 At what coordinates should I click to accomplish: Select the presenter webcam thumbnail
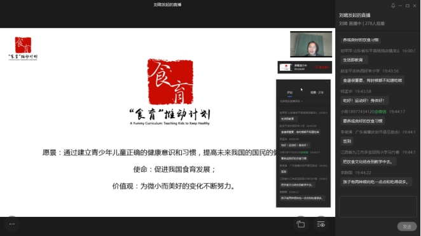[311, 45]
